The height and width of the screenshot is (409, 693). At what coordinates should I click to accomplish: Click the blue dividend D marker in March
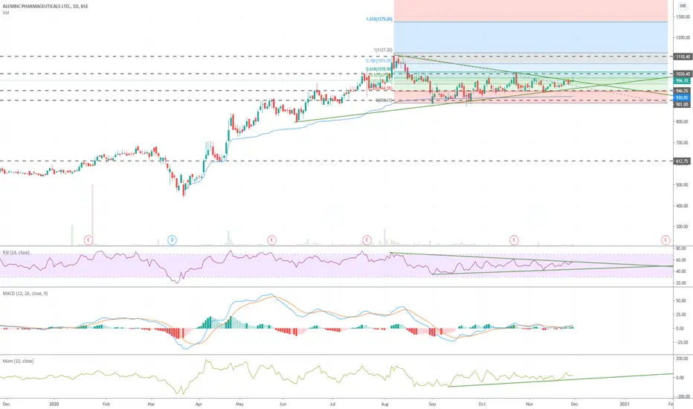coord(173,240)
